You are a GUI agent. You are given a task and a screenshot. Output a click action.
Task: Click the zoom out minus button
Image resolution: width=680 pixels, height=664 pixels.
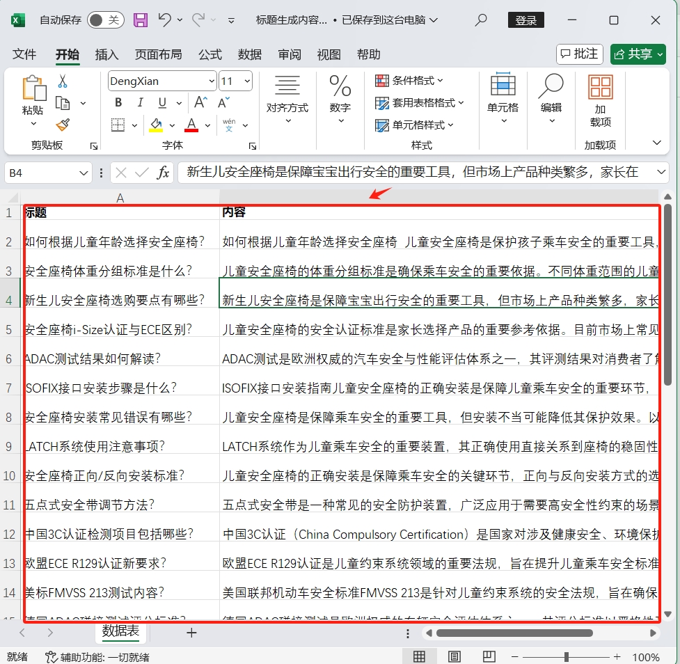click(x=515, y=656)
